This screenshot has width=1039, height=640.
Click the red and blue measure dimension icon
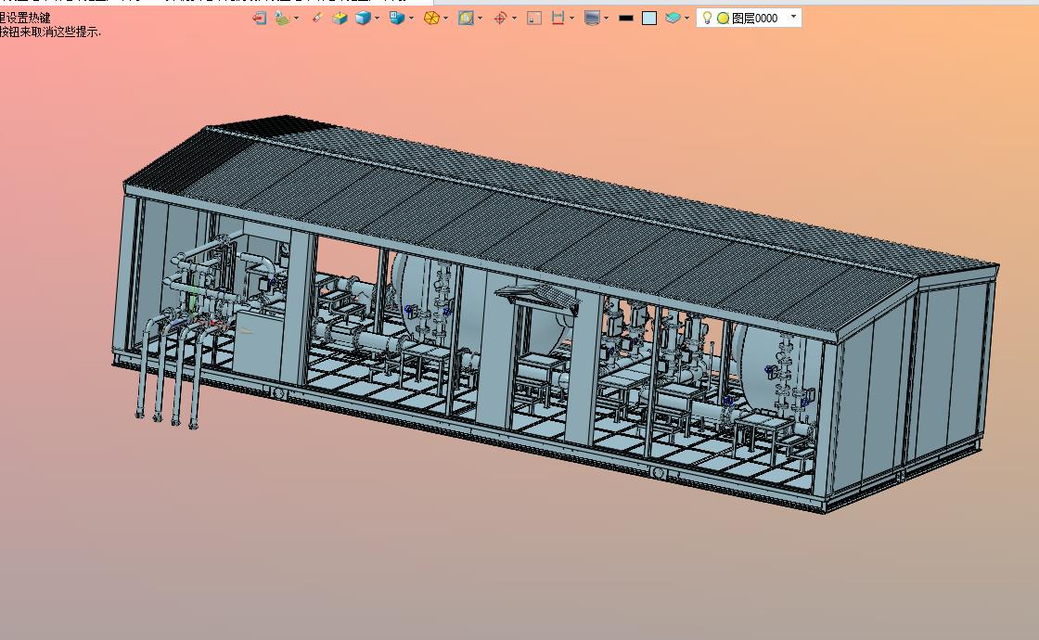coord(558,19)
